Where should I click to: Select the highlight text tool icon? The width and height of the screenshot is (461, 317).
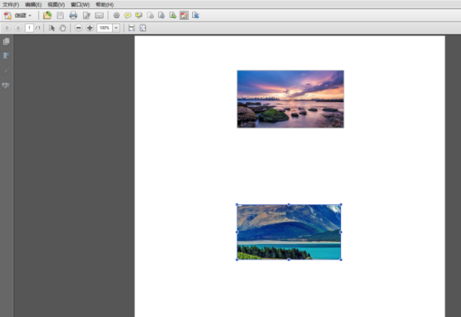(x=139, y=15)
